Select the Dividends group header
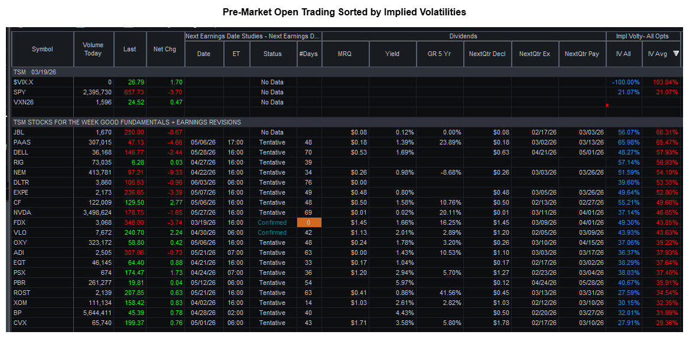 463,36
